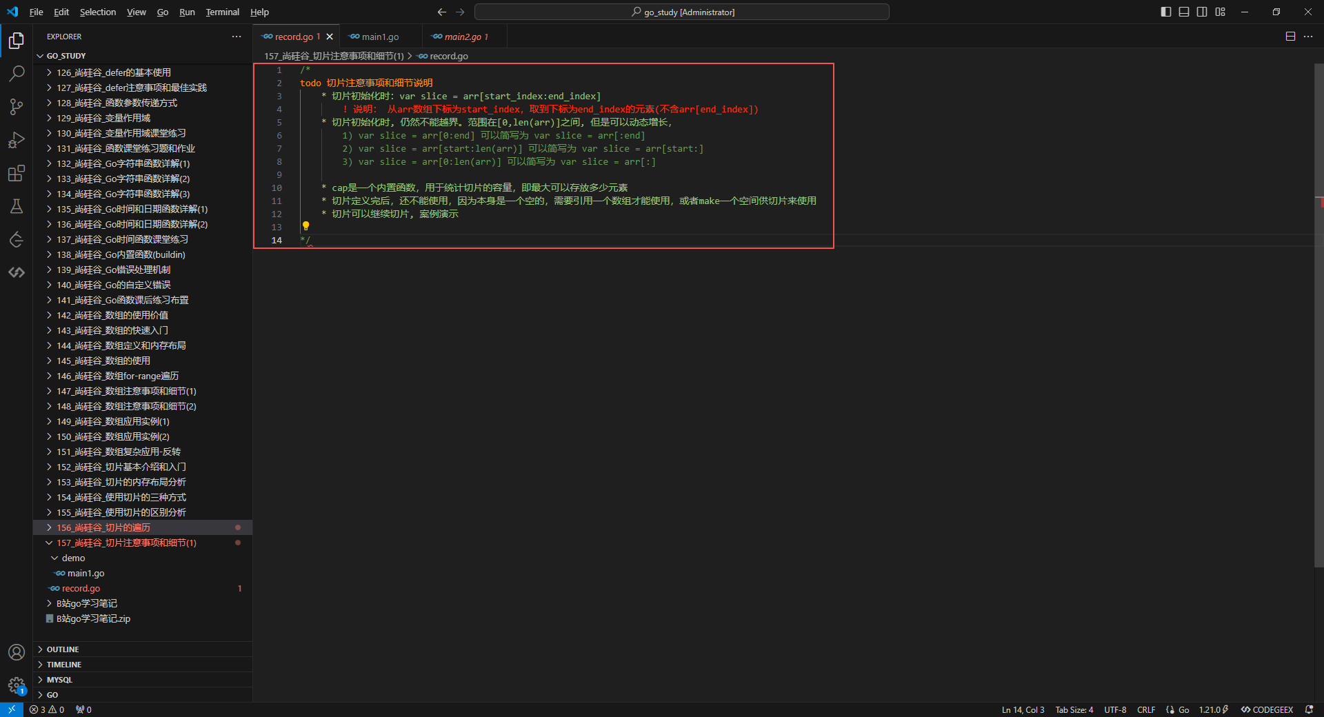This screenshot has width=1324, height=717.
Task: Split the editor right
Action: (1290, 37)
